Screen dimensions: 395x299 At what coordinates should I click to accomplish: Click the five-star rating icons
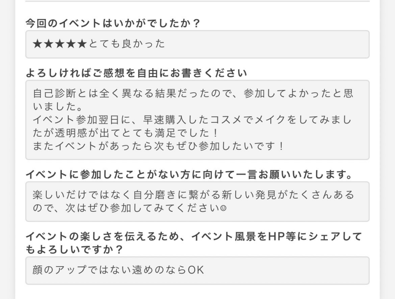[60, 44]
